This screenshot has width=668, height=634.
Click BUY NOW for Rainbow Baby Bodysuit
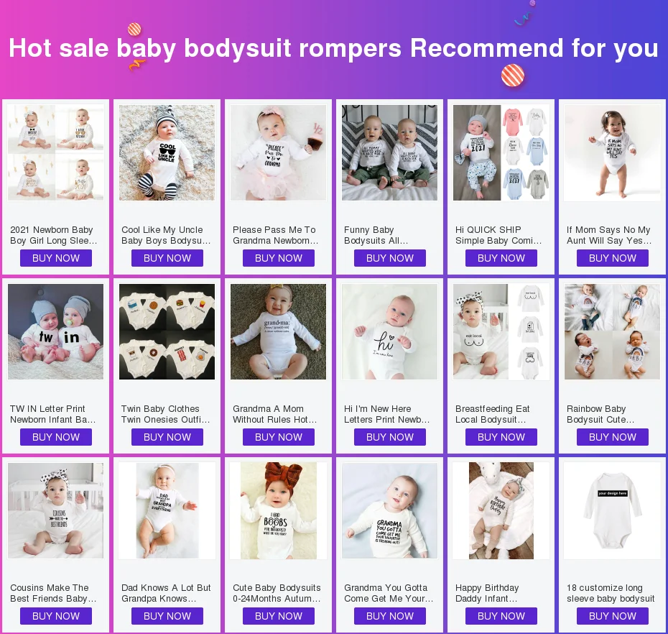pos(613,438)
